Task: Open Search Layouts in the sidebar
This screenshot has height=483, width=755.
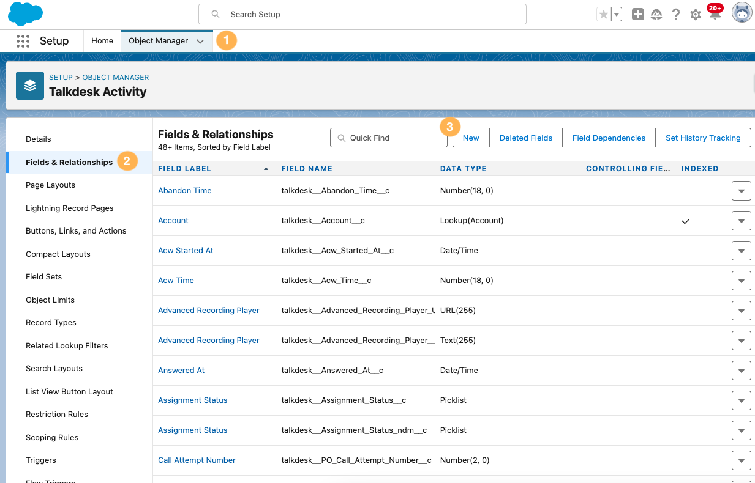Action: (x=54, y=369)
